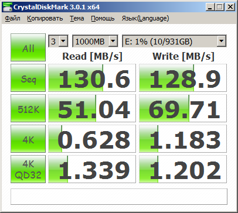238x213 pixels.
Task: Open the Тема menu
Action: pyautogui.click(x=77, y=18)
